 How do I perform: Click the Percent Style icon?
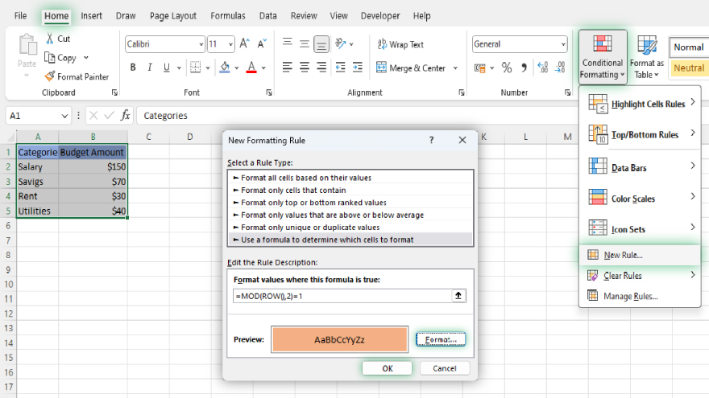(x=507, y=68)
